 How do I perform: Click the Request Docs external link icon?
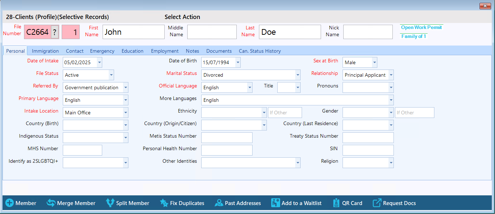click(377, 203)
